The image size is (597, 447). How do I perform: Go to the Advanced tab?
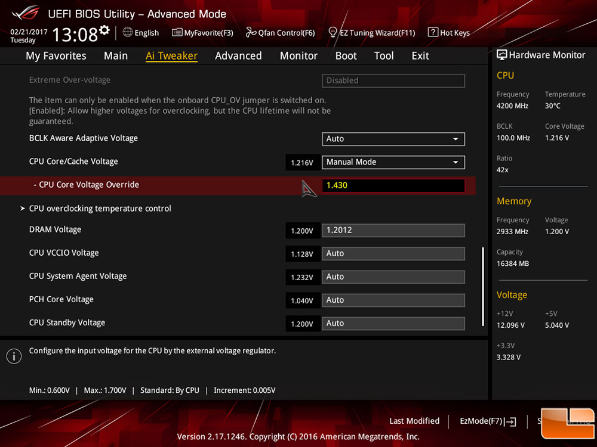click(x=238, y=56)
